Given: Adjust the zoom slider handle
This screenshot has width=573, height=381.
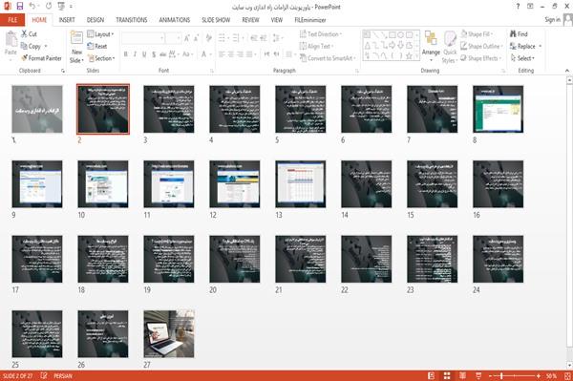Looking at the screenshot, I should (x=501, y=375).
